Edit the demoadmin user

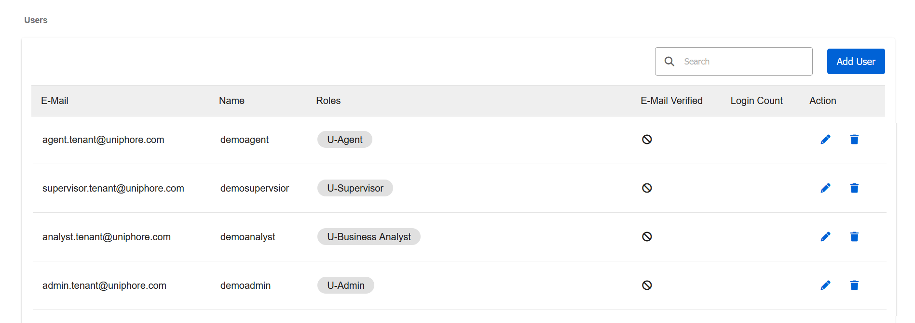825,285
